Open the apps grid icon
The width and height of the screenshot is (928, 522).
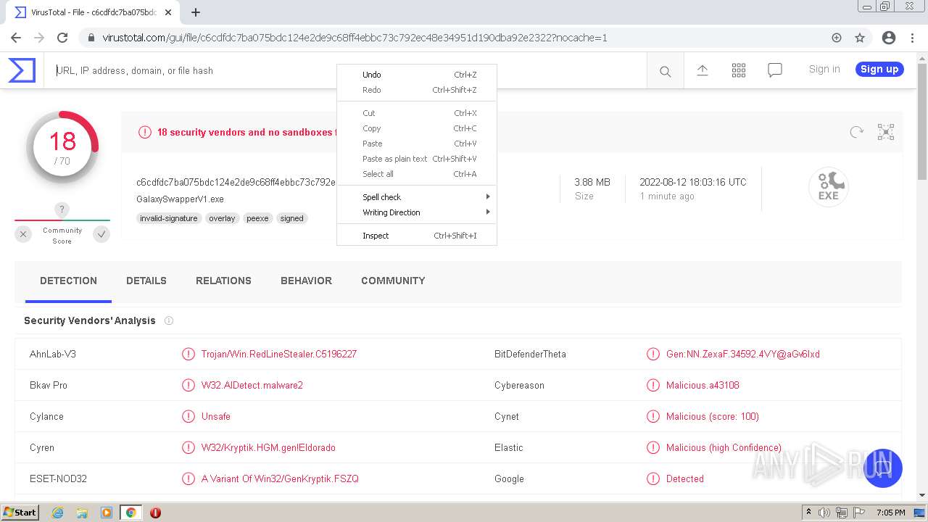tap(739, 70)
